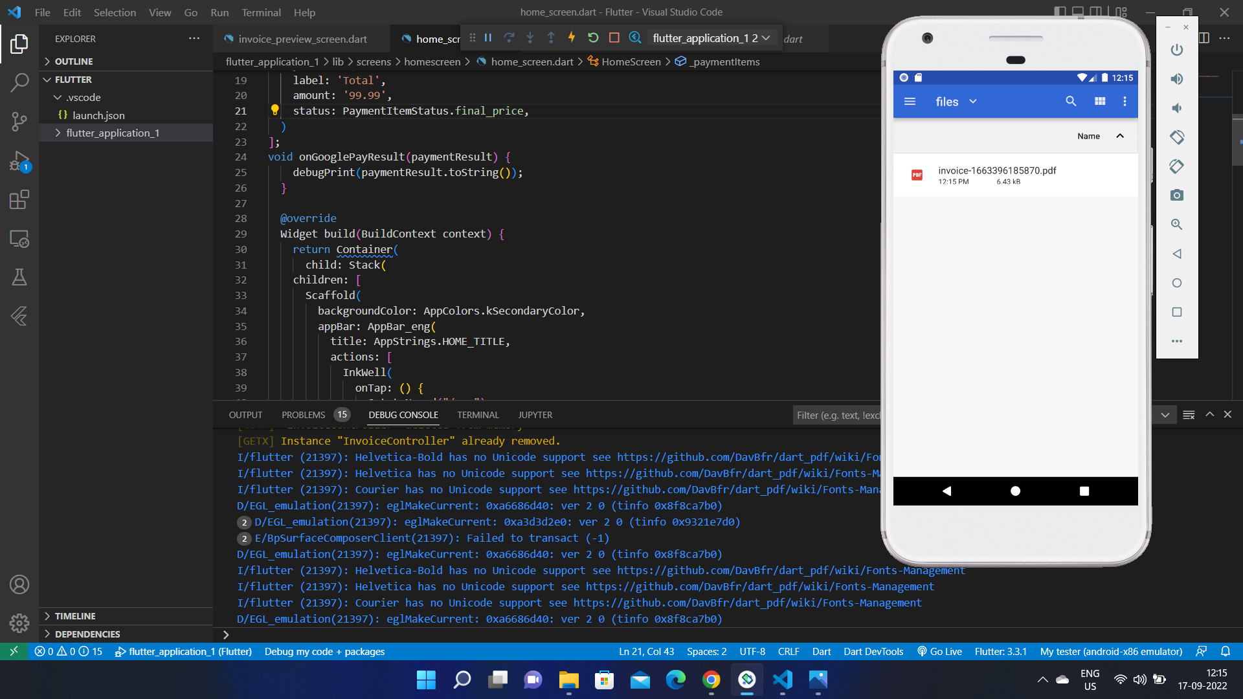Take an emulator screenshot with camera icon
Image resolution: width=1243 pixels, height=699 pixels.
point(1177,195)
